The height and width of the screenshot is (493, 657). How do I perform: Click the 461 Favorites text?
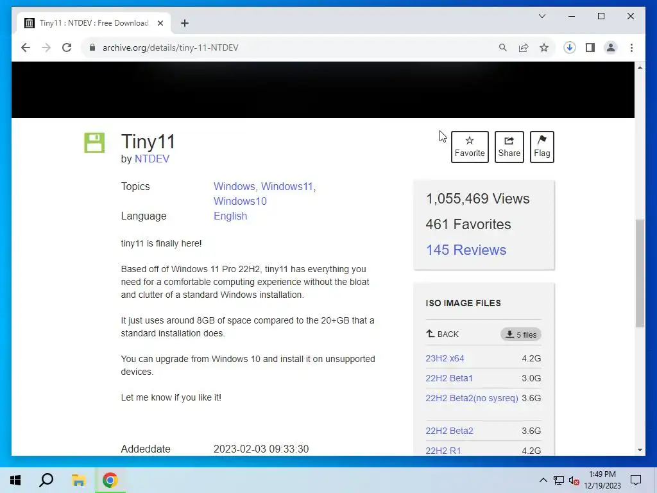[x=468, y=224]
